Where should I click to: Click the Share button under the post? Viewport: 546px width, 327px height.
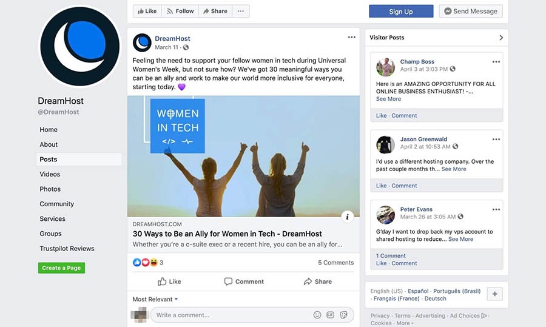(317, 281)
